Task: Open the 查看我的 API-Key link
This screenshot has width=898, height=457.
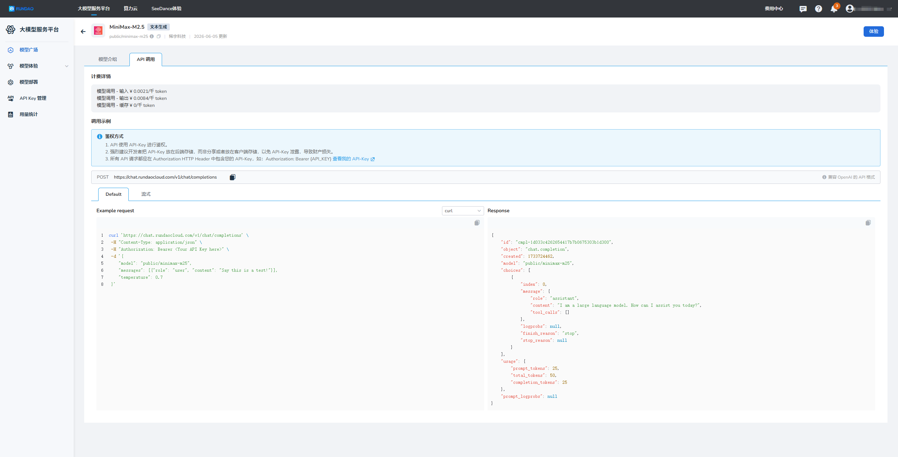Action: pos(351,159)
